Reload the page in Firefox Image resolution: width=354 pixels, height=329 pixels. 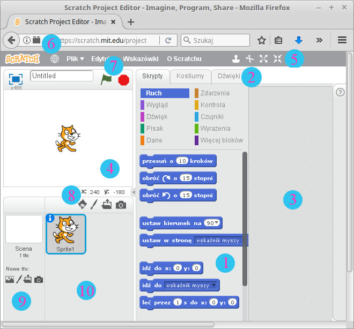tap(168, 40)
